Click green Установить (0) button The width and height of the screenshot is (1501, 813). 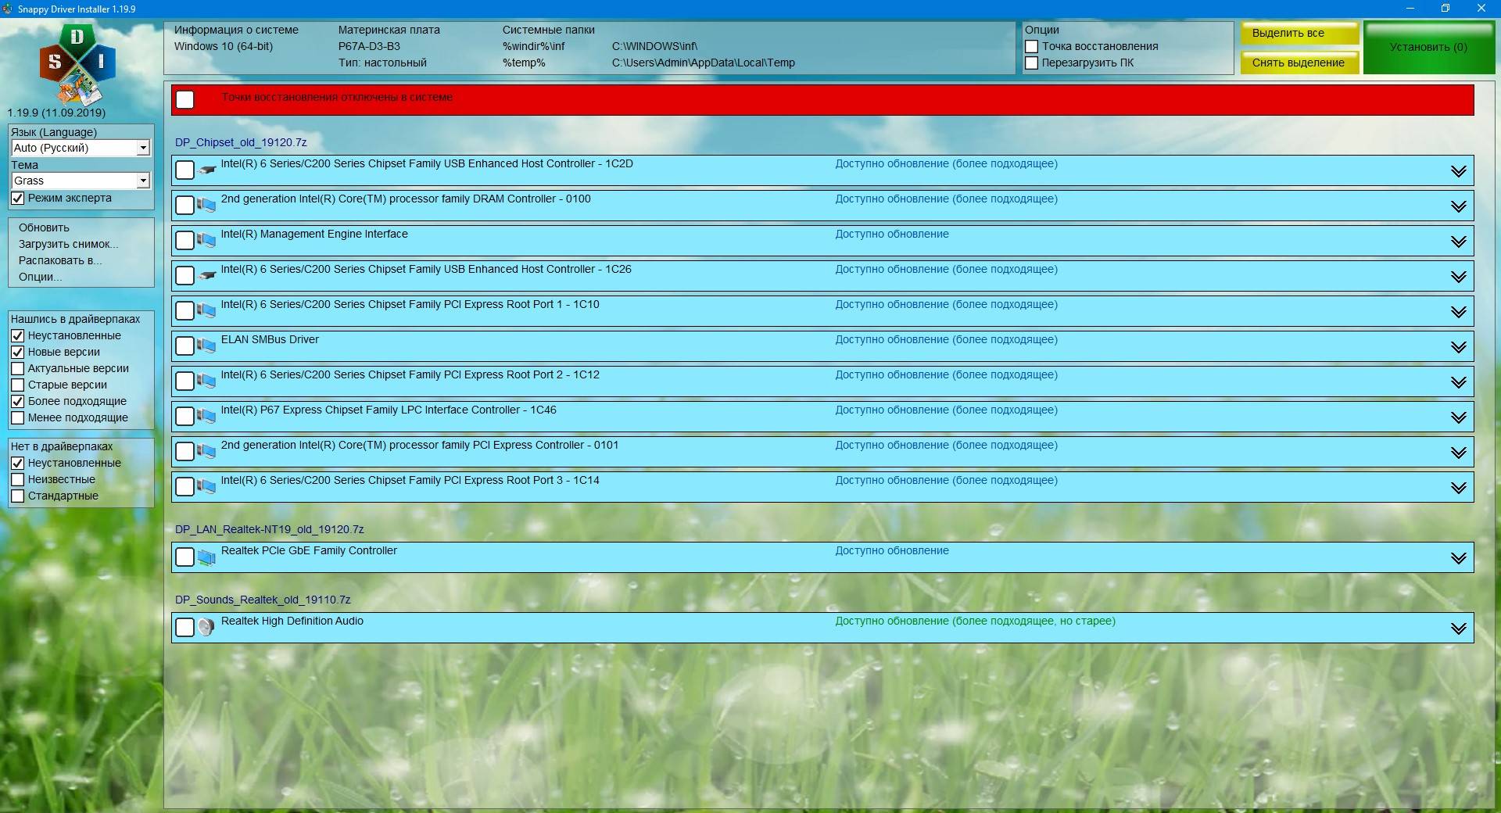tap(1429, 48)
